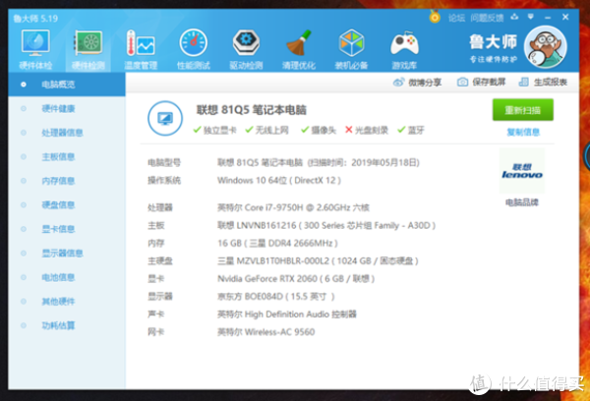Select the 硬件检测 hardware detection icon
This screenshot has height=401, width=590.
point(88,50)
